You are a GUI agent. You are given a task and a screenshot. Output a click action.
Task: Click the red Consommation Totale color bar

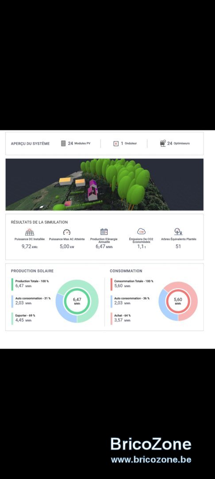(111, 284)
